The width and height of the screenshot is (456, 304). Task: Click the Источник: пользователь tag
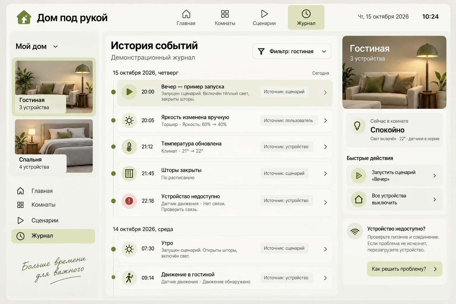[x=288, y=121]
